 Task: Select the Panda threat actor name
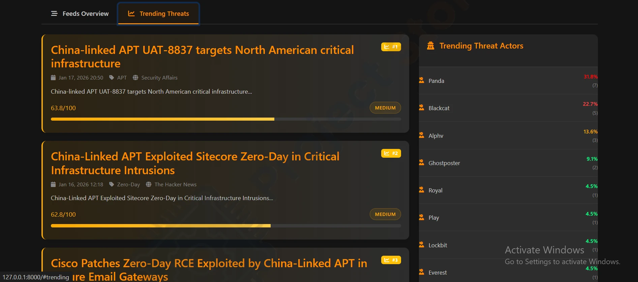click(436, 81)
